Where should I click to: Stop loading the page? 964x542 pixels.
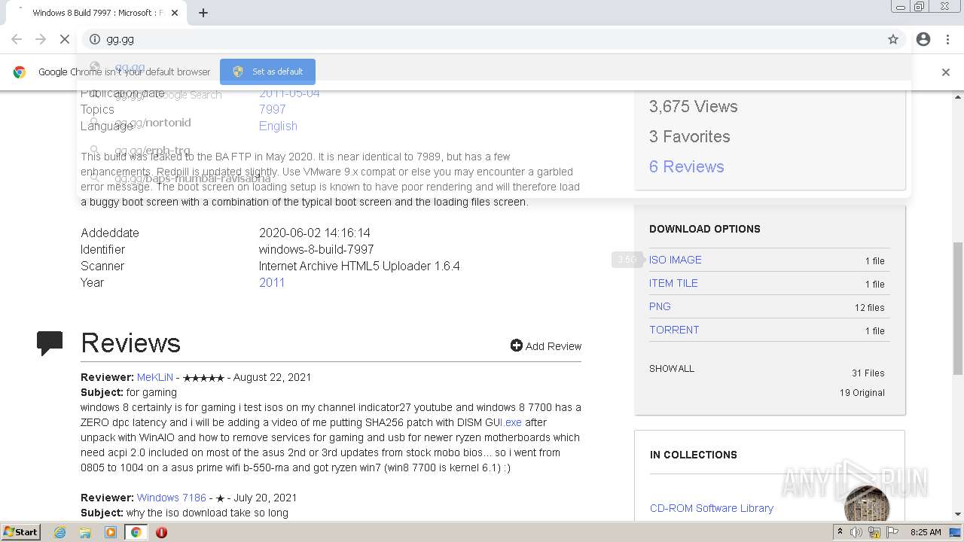(65, 39)
